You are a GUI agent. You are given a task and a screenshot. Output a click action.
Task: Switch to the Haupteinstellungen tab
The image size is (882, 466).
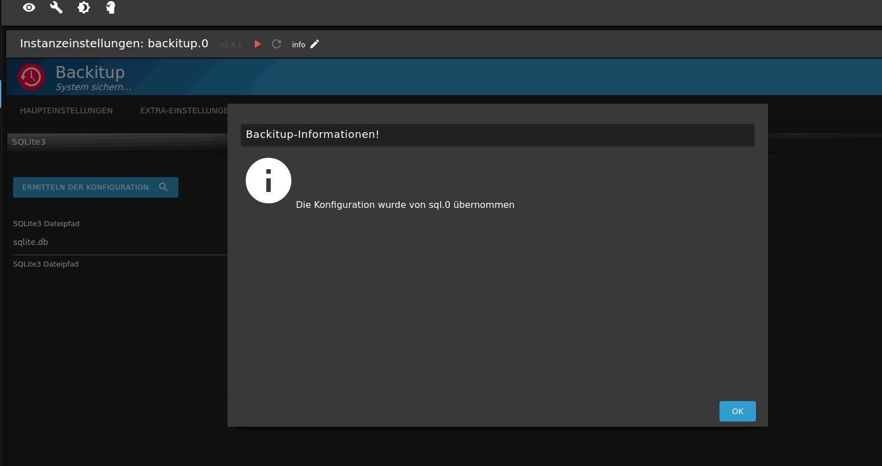point(66,111)
